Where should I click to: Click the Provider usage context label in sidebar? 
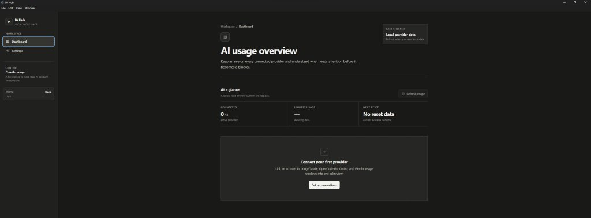(x=16, y=72)
